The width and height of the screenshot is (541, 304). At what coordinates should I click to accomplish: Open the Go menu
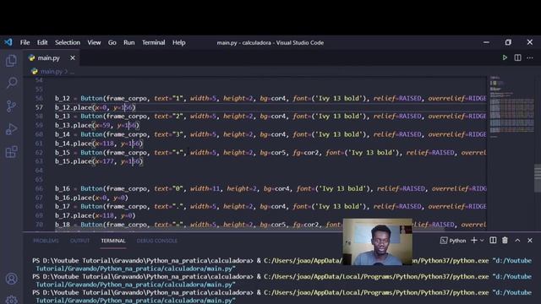(112, 42)
